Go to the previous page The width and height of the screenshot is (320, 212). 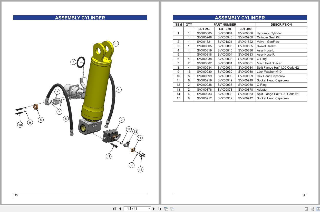[120, 209]
